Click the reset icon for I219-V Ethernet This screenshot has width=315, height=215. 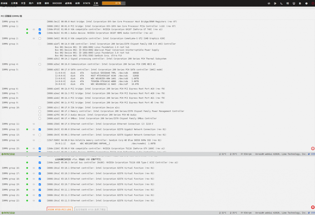(34, 124)
